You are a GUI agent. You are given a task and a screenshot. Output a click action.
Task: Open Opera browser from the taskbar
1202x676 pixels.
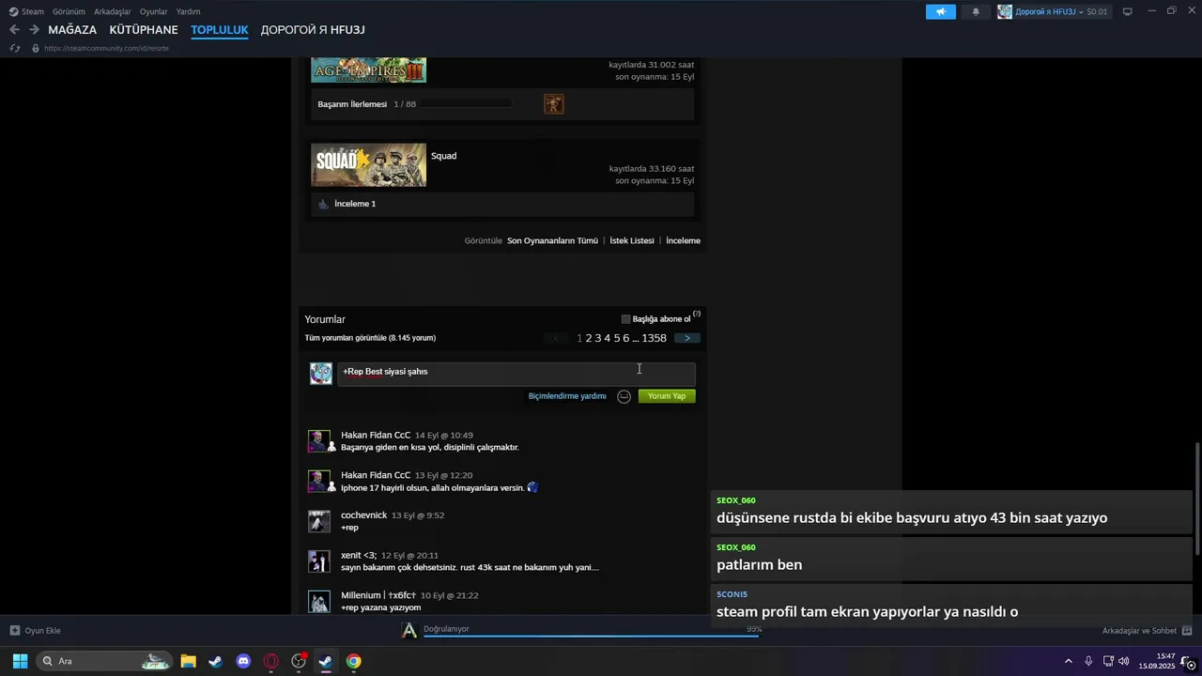(271, 661)
